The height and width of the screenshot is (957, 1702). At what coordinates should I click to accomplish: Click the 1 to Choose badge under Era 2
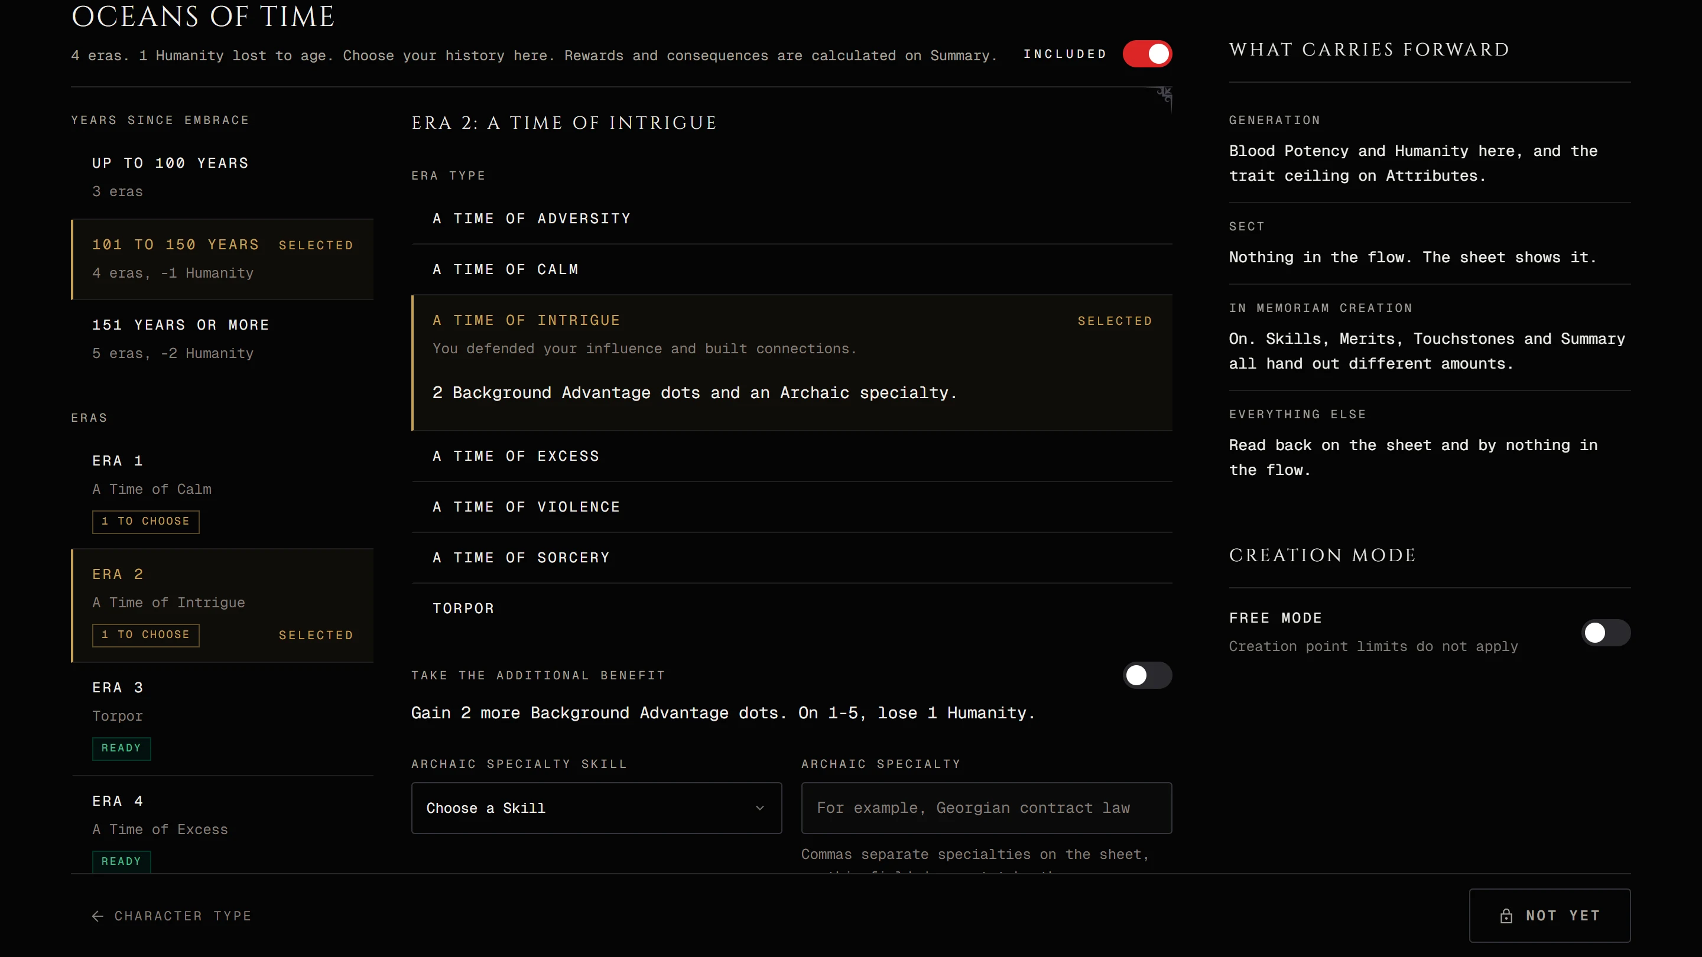(145, 636)
